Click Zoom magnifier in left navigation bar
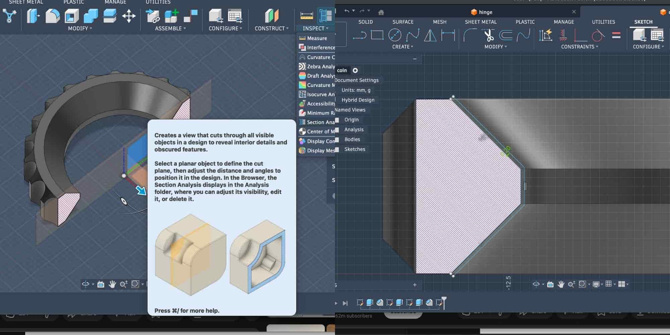The width and height of the screenshot is (670, 335). (123, 284)
